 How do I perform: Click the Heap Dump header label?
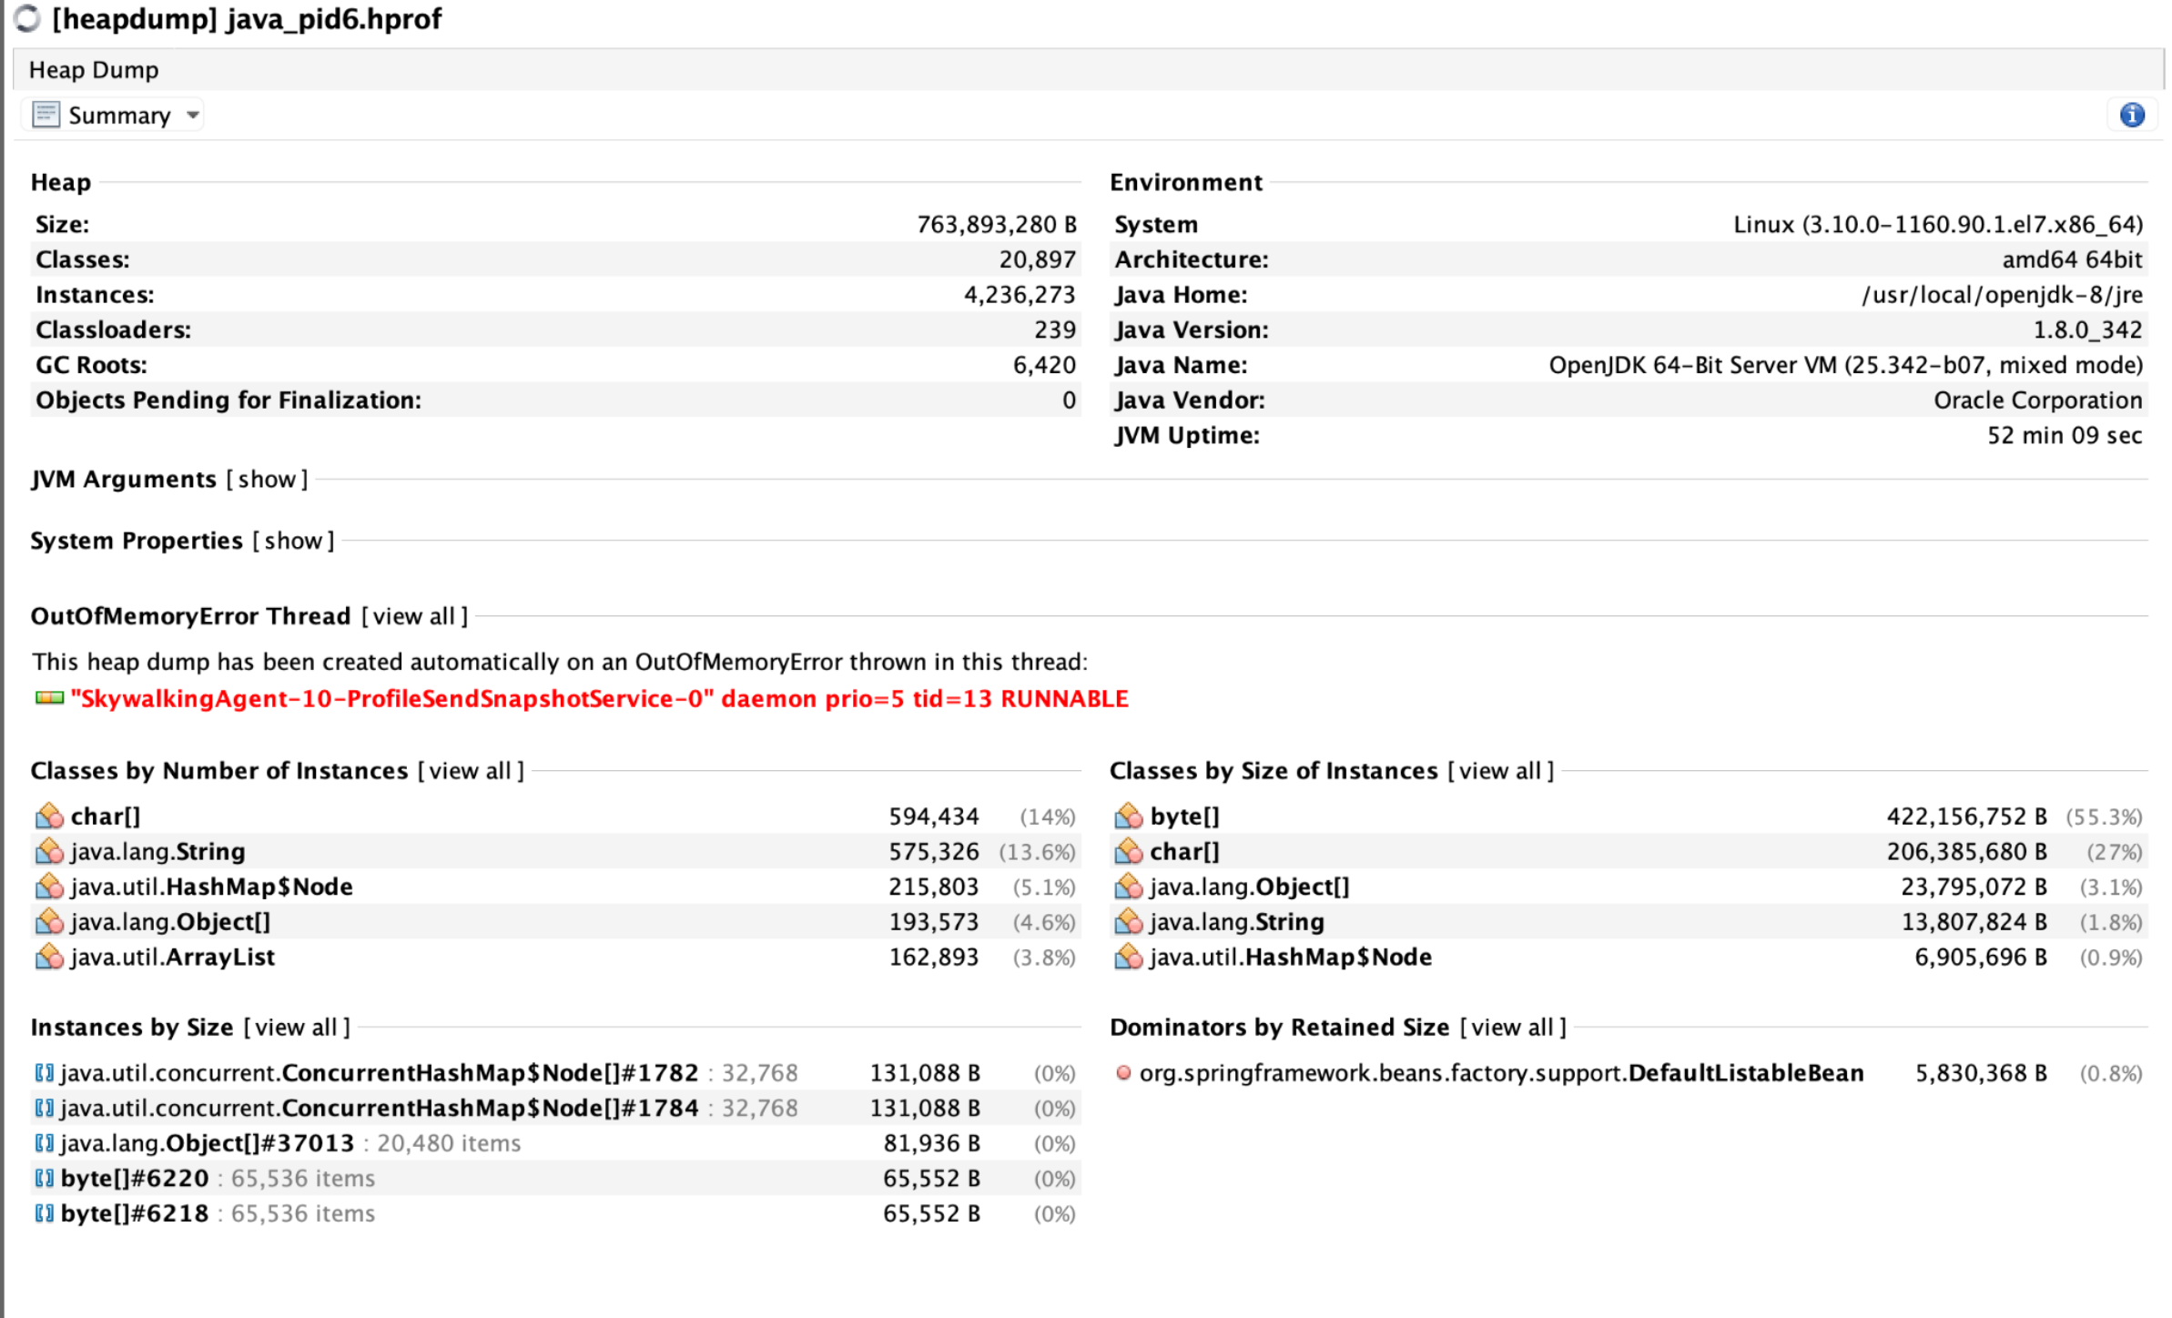[94, 70]
